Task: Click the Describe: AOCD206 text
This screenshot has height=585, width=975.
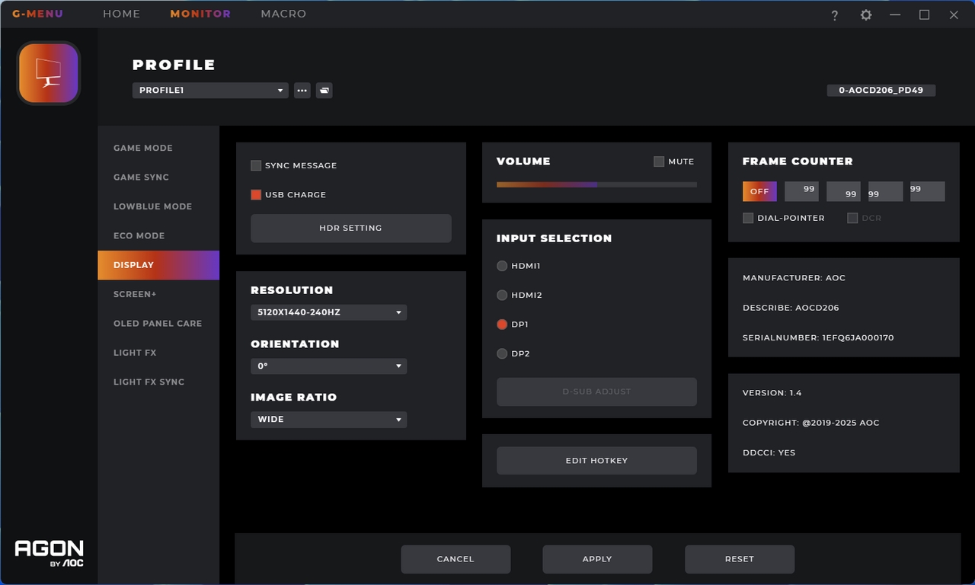Action: click(791, 308)
